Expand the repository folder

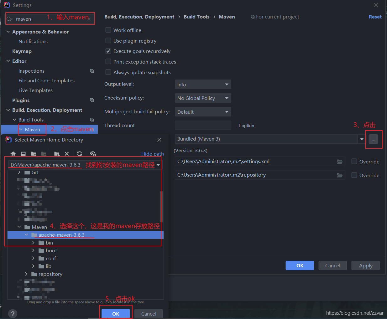pos(26,274)
